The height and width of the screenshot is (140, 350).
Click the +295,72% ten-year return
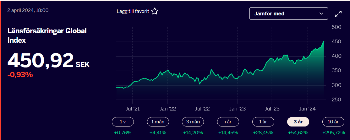tap(333, 133)
